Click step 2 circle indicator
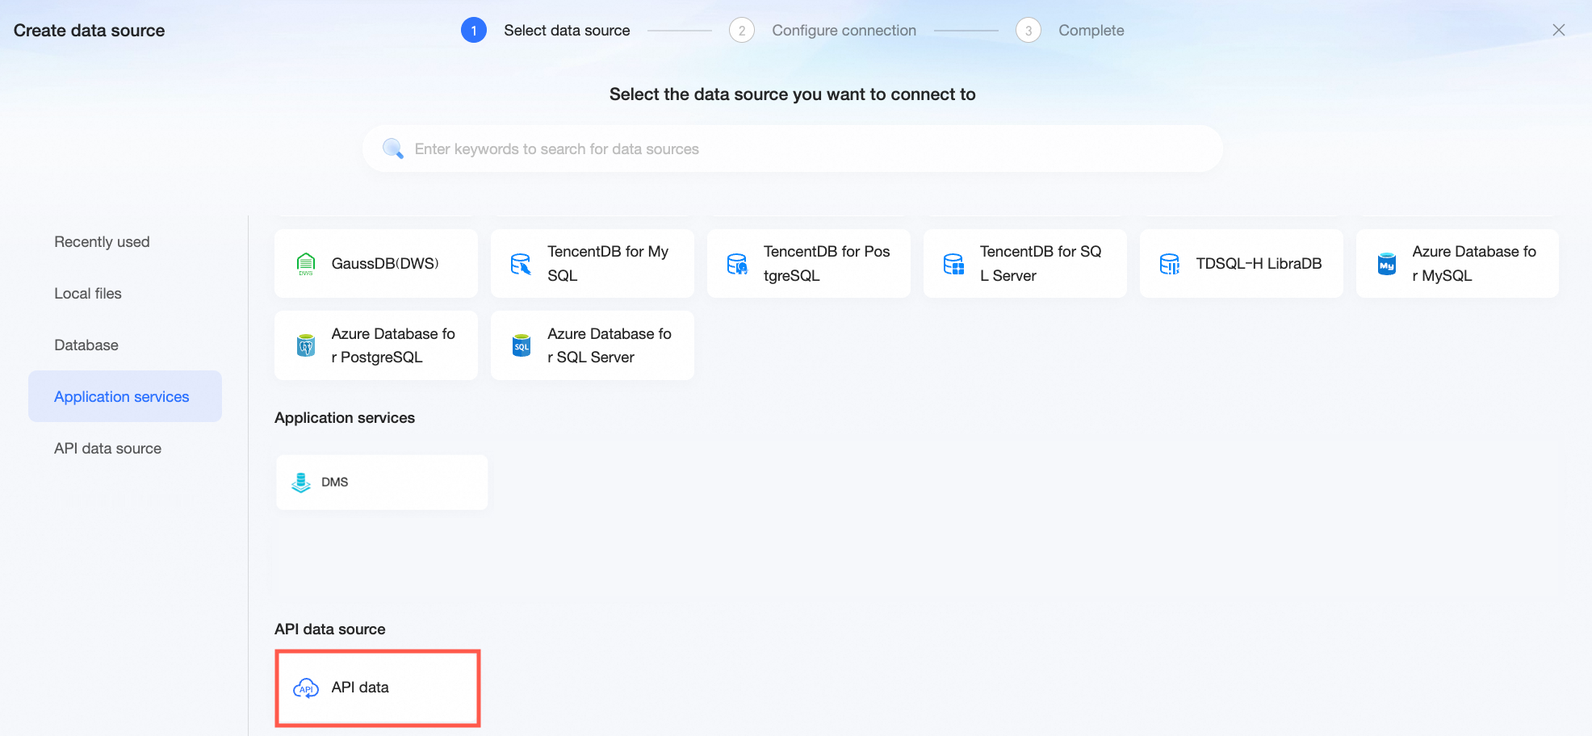The height and width of the screenshot is (736, 1592). 742,31
